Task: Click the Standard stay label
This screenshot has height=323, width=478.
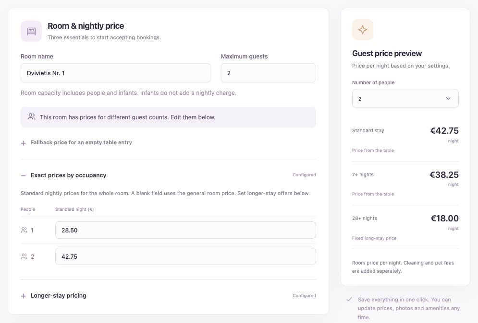Action: click(368, 130)
